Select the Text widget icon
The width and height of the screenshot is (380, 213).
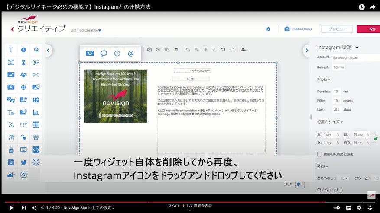11,50
